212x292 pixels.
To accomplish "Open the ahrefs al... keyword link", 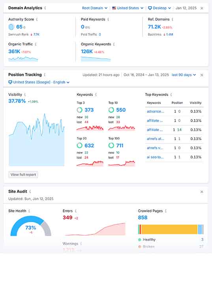I will tap(156, 139).
